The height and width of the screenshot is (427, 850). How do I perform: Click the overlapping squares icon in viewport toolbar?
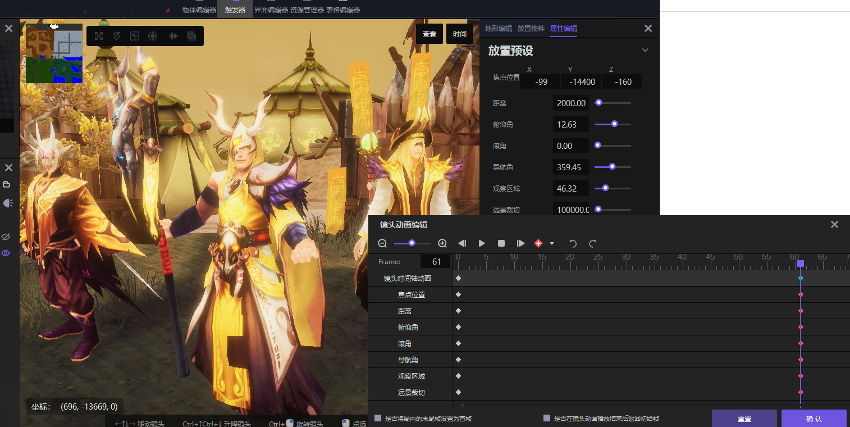[191, 36]
